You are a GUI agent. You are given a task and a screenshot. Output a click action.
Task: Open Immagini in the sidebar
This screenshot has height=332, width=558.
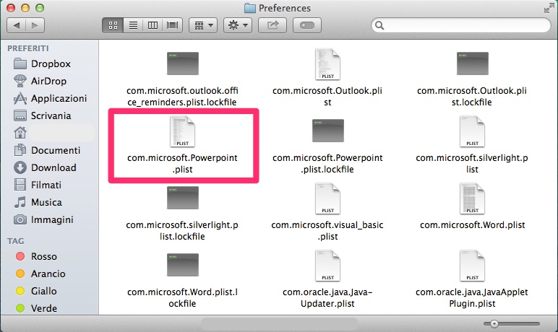click(x=43, y=219)
